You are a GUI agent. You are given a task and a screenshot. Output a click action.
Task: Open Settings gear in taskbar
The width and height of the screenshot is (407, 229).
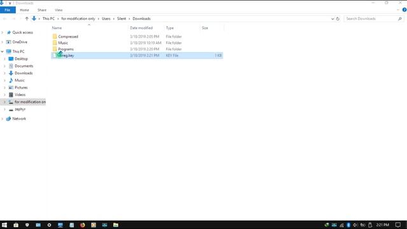[x=50, y=225]
